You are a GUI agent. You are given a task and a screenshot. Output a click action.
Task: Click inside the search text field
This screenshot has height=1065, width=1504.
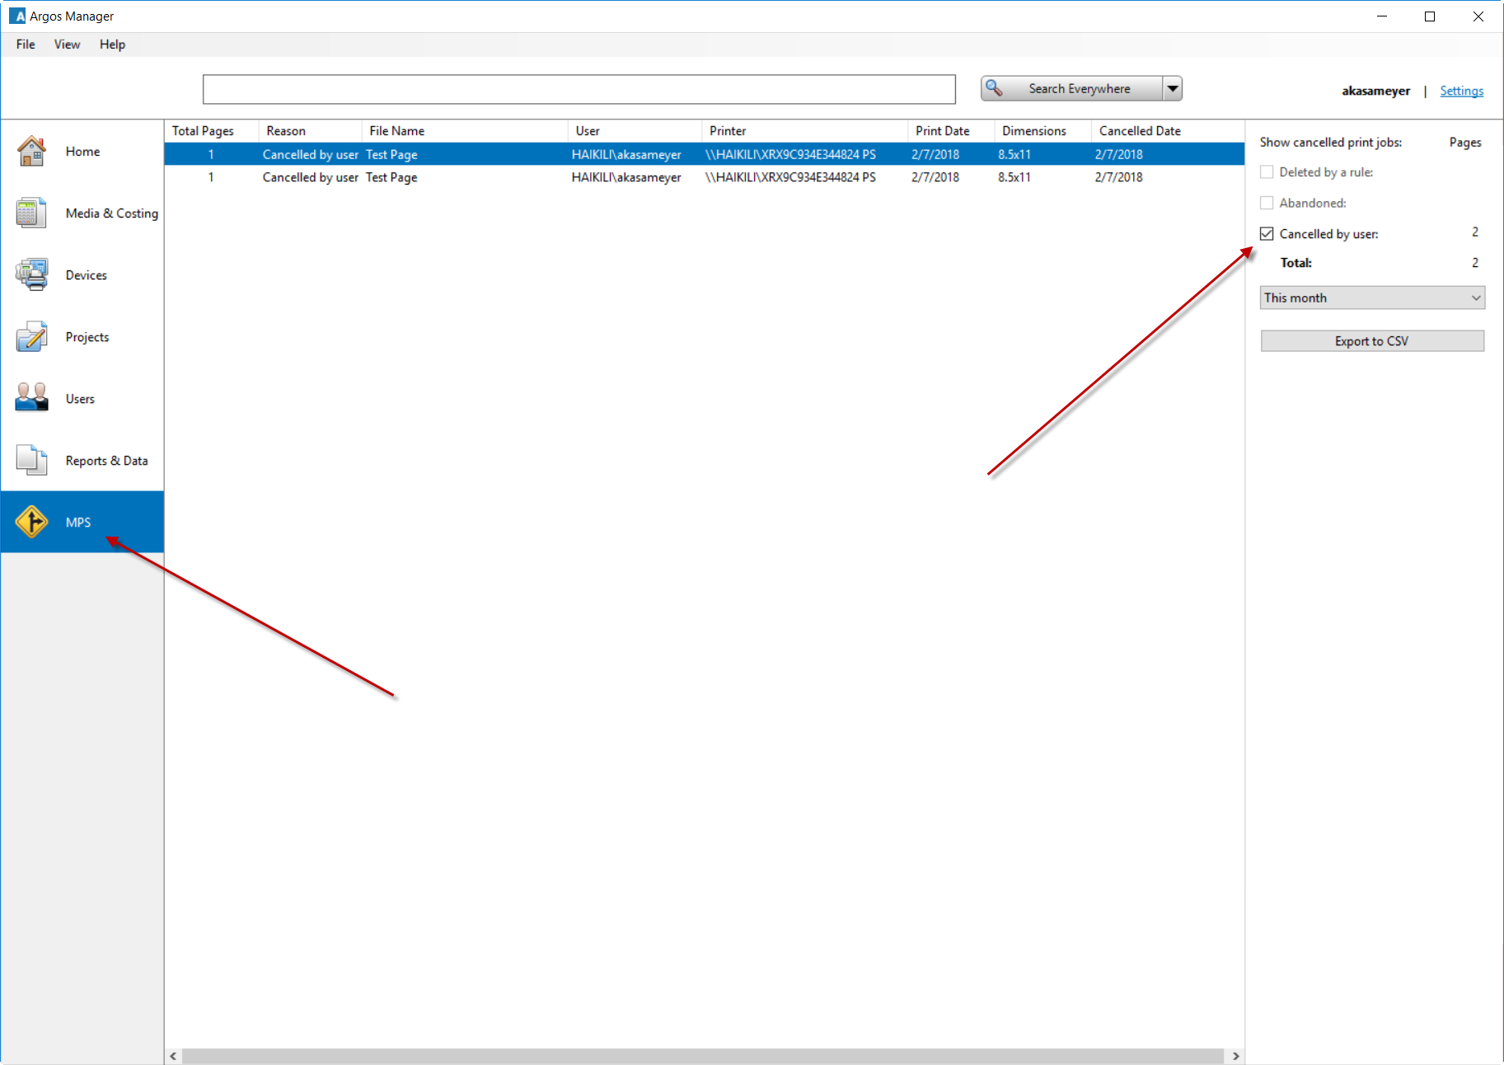[x=579, y=89]
